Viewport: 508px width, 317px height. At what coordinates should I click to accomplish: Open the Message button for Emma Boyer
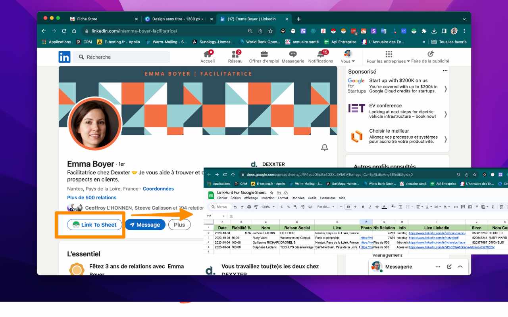[x=145, y=225]
